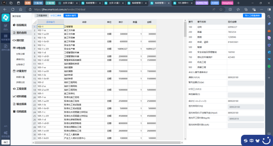Click the browser home icon
The height and width of the screenshot is (146, 273).
coord(20,9)
